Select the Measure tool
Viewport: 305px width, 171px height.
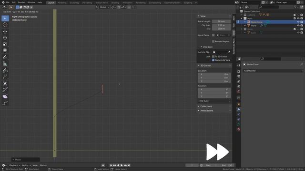coord(5,63)
